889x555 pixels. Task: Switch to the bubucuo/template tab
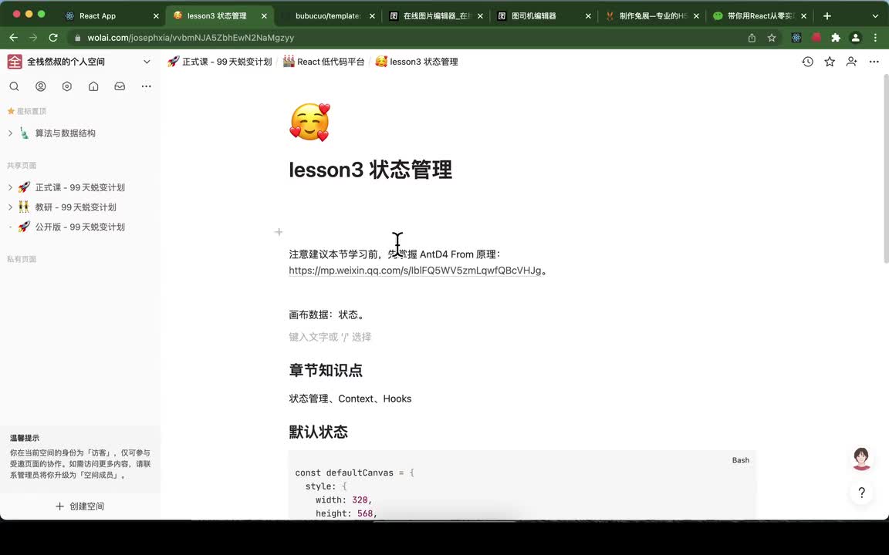pos(328,16)
